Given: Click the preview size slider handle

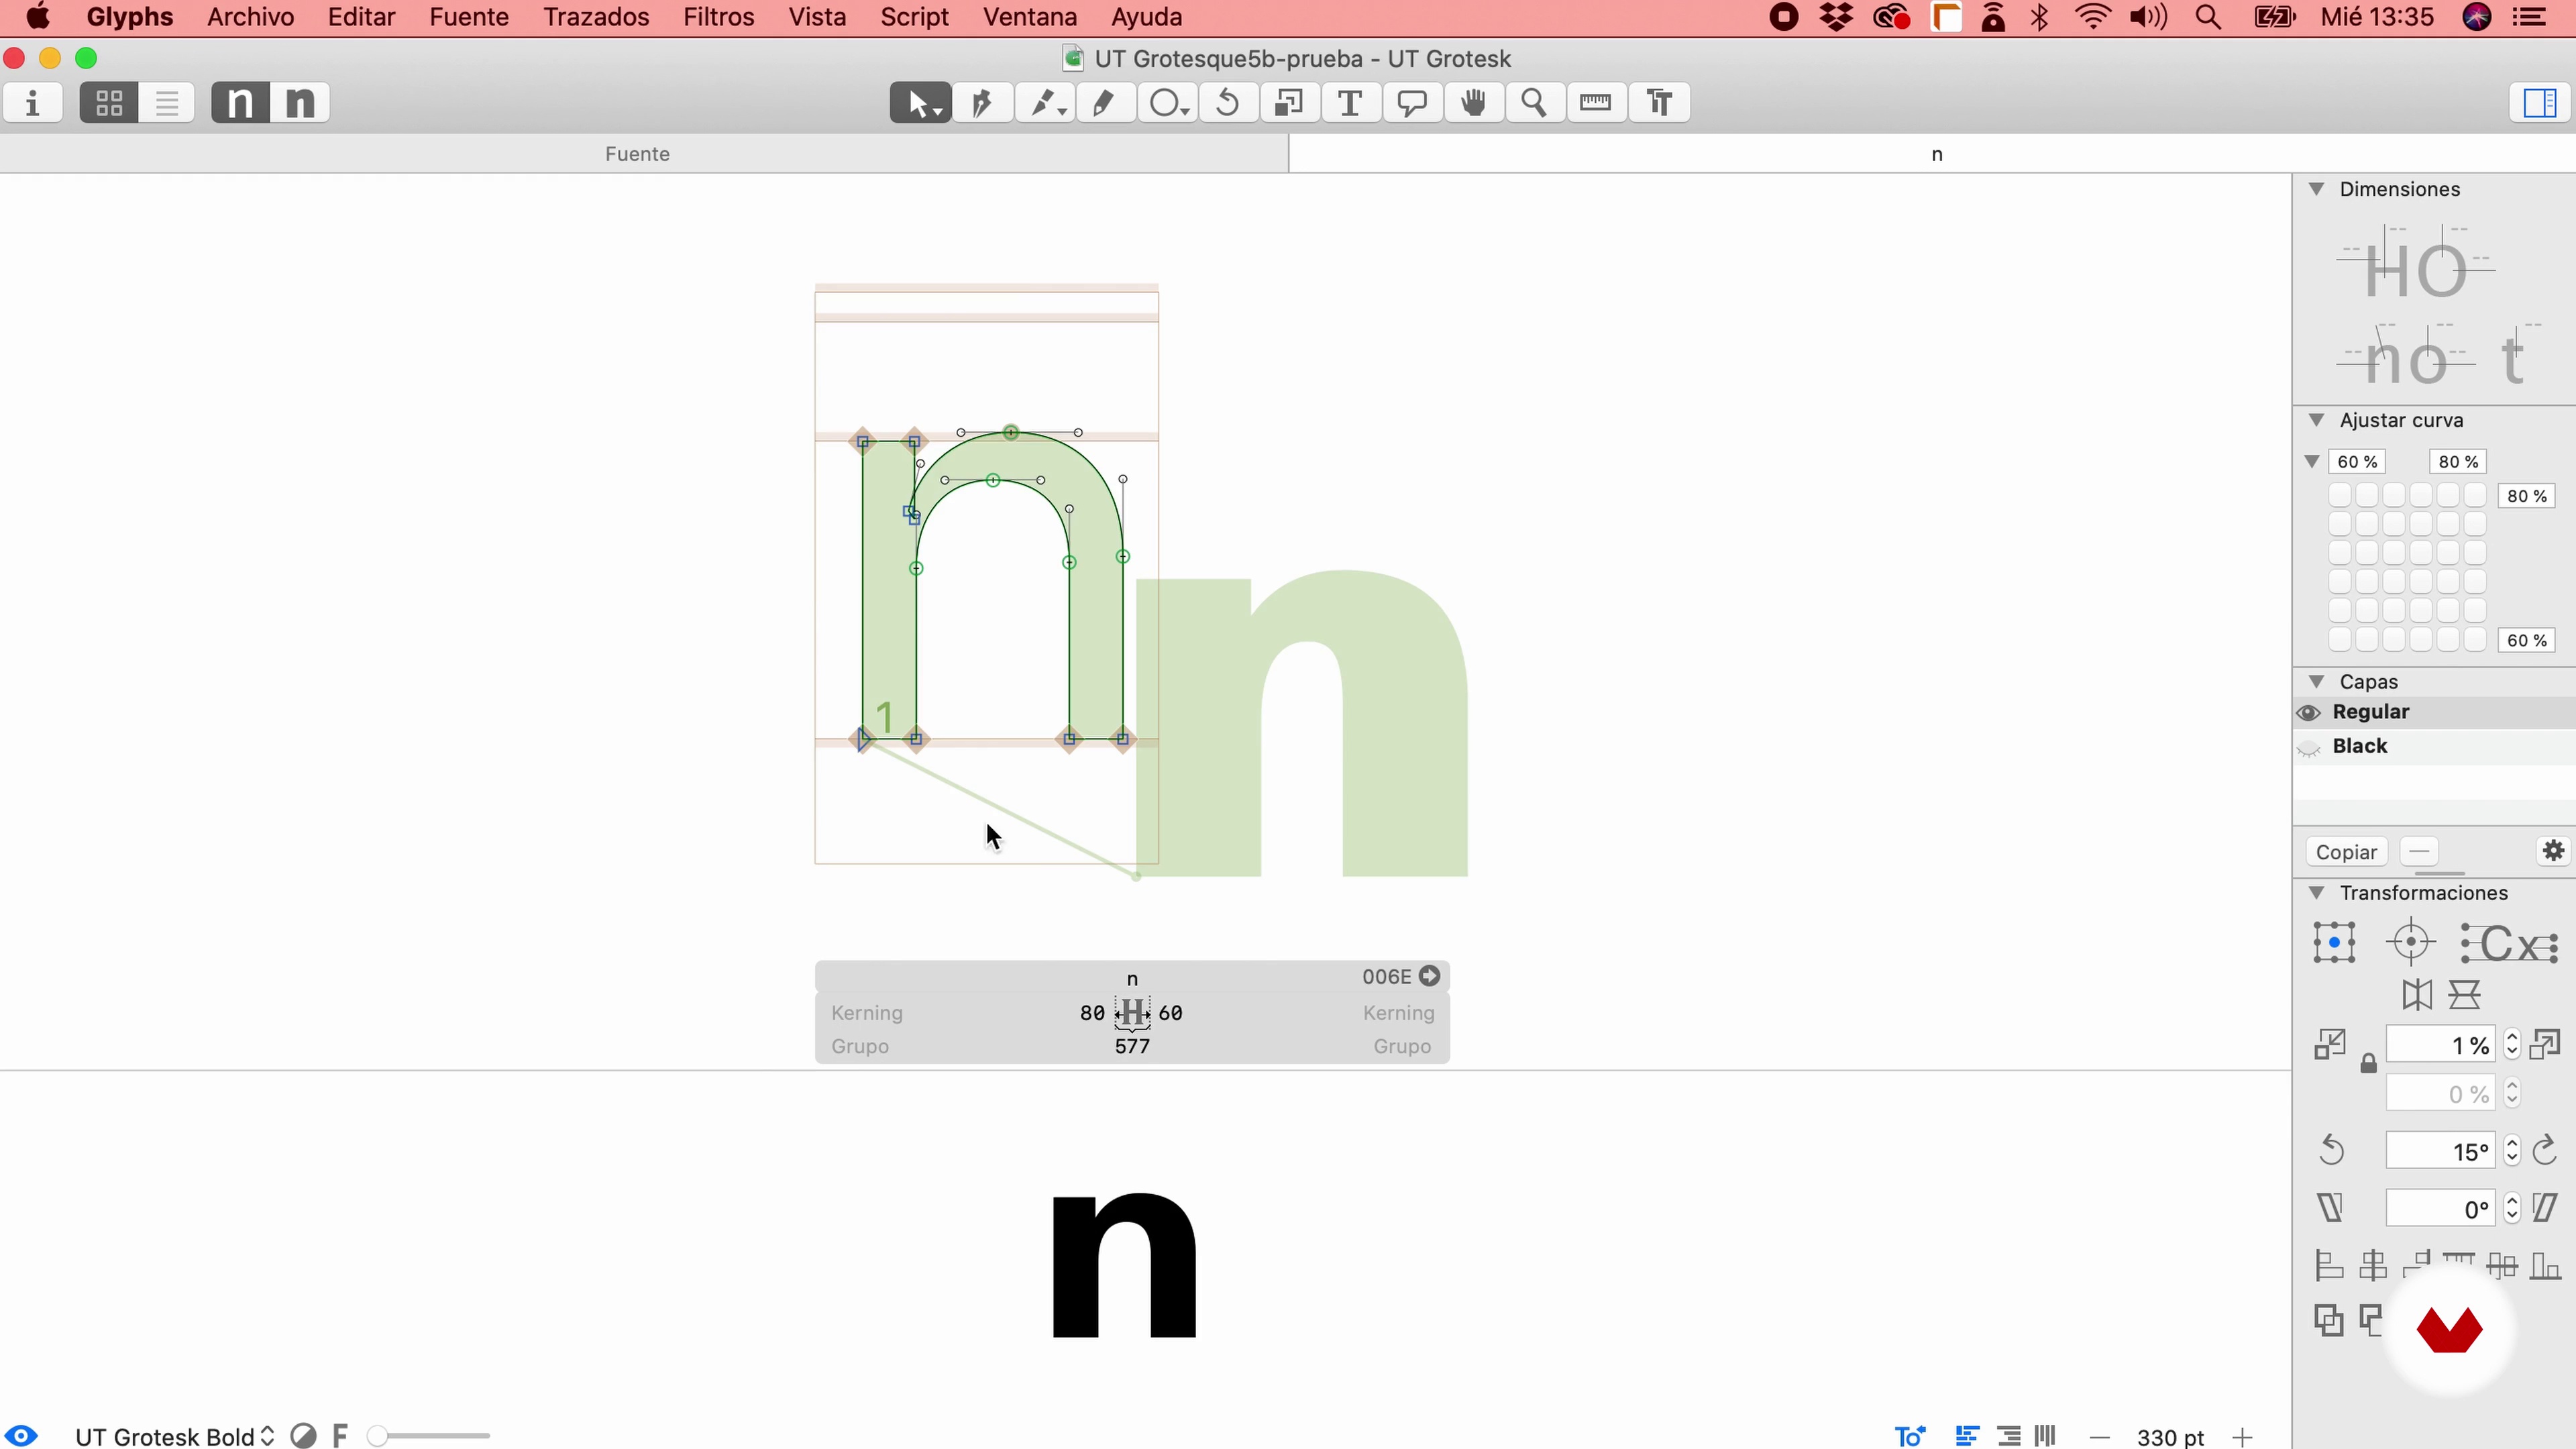Looking at the screenshot, I should point(377,1436).
